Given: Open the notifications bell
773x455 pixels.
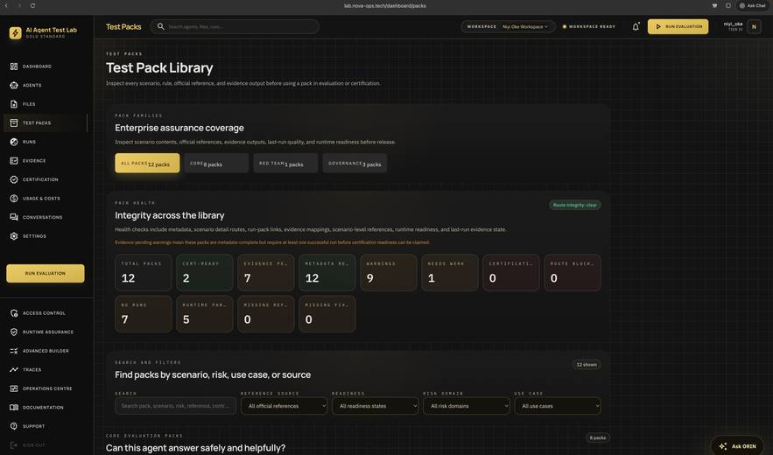Looking at the screenshot, I should [636, 26].
